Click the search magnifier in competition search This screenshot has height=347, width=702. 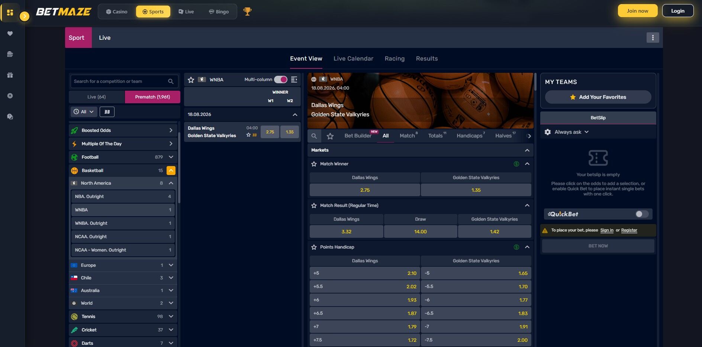(171, 81)
